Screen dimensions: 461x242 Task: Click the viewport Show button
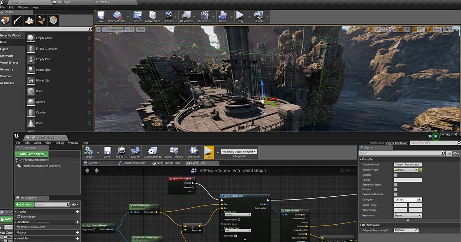(141, 29)
